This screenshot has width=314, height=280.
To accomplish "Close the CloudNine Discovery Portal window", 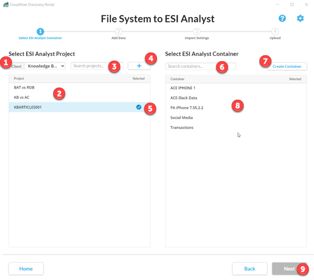I will (x=306, y=4).
